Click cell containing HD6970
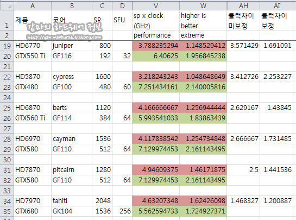 click(x=33, y=139)
